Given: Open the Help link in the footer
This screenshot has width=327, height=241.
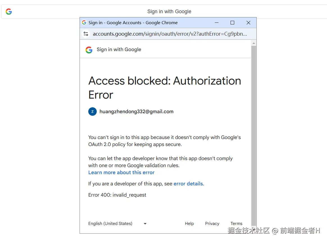Looking at the screenshot, I should (189, 224).
